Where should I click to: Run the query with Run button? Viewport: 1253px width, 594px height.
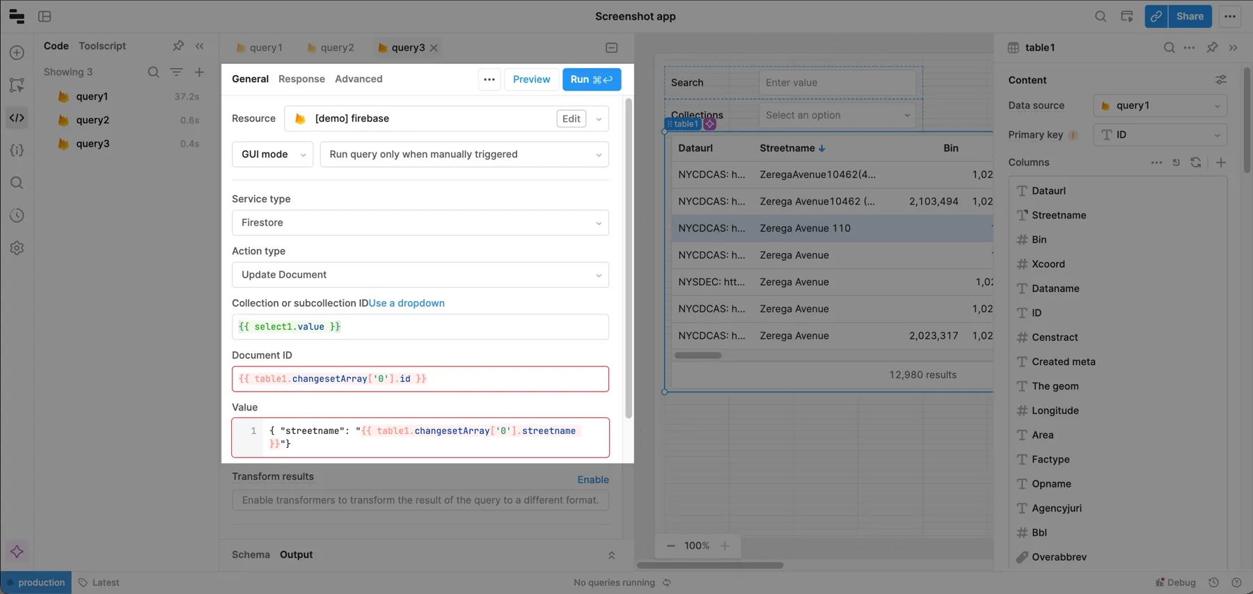pos(592,79)
